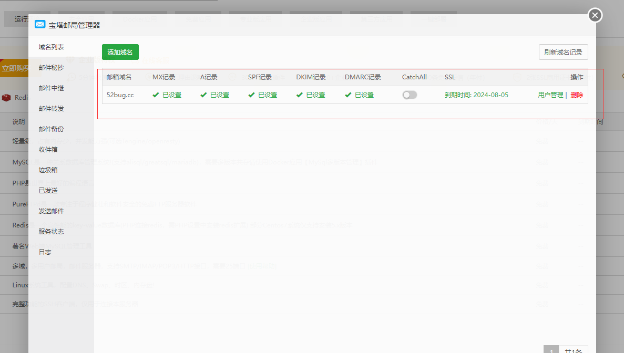Viewport: 624px width, 353px height.
Task: Select 域名列表 in the sidebar
Action: point(52,47)
